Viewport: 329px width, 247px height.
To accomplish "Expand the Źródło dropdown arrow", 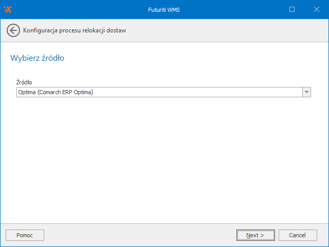I will click(x=306, y=92).
